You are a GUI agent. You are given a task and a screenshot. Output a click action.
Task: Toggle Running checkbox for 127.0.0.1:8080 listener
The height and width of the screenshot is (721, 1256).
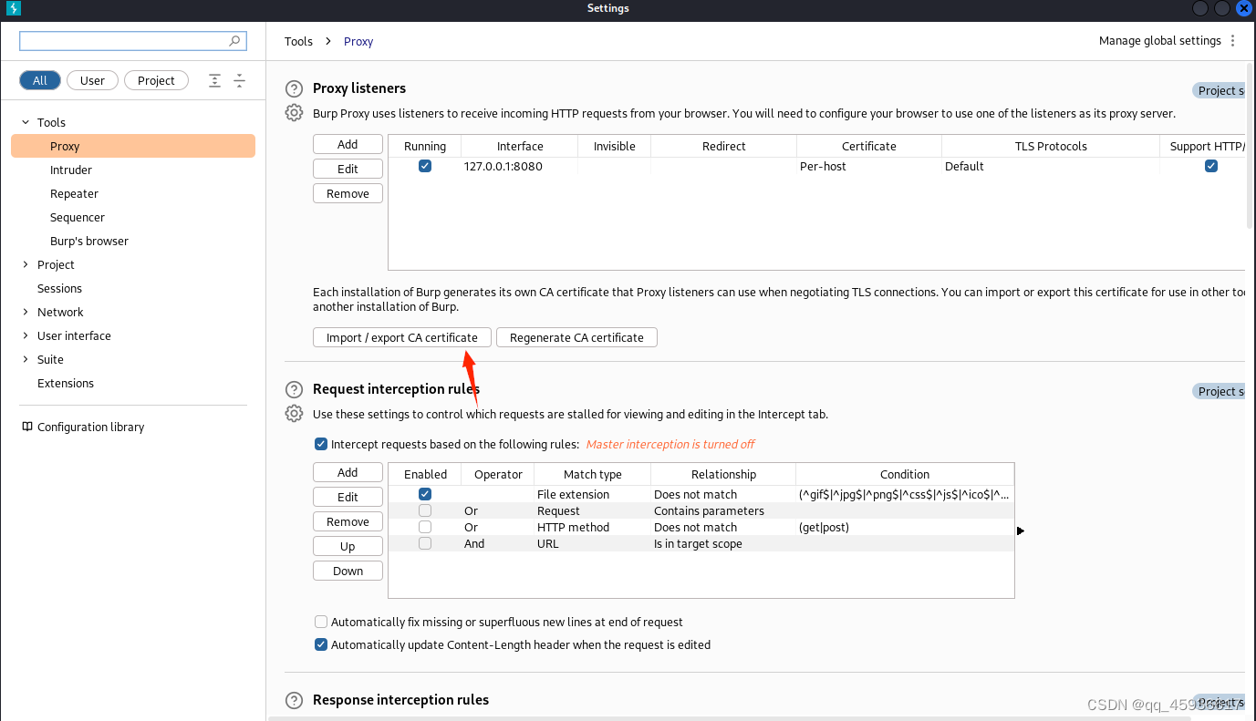point(425,166)
